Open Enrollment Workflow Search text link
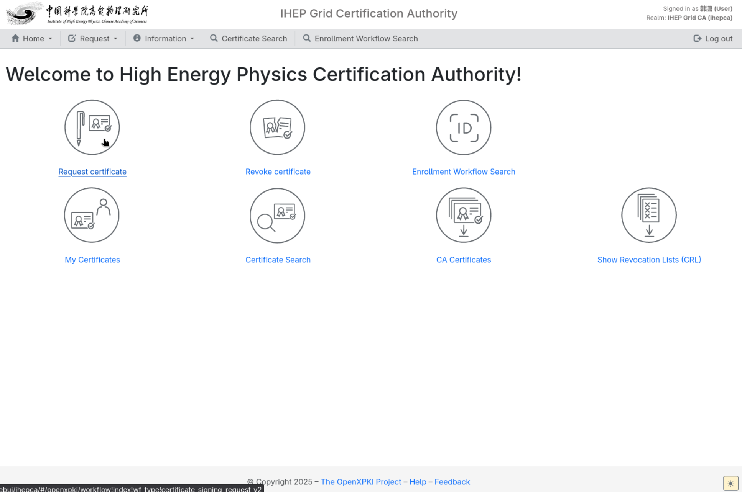This screenshot has width=742, height=492. tap(464, 172)
